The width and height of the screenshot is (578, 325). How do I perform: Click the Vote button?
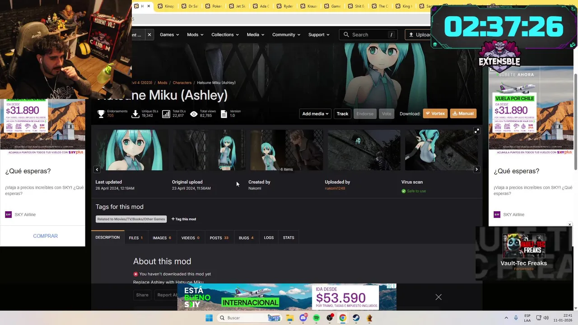387,114
